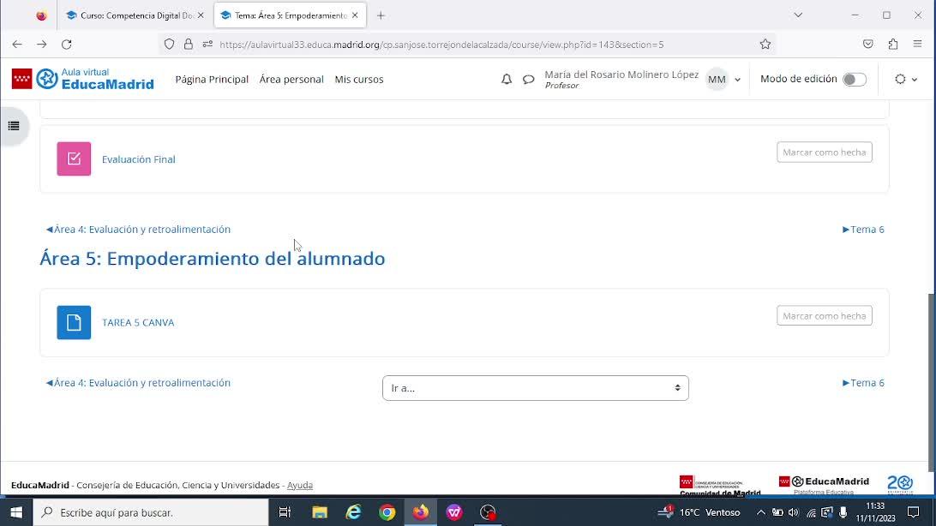Image resolution: width=936 pixels, height=526 pixels.
Task: Click the page vertical scrollbar
Action: (931, 382)
